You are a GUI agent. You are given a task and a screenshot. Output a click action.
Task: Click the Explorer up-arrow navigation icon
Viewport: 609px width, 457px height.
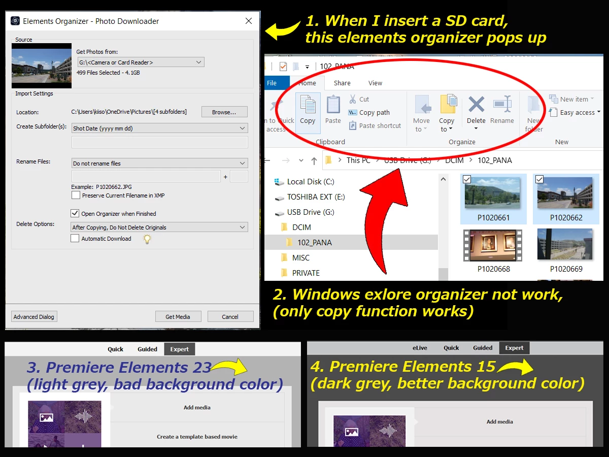[314, 160]
